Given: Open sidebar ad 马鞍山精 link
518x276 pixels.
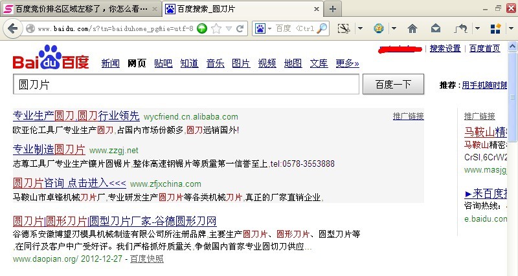Looking at the screenshot, I should pos(485,132).
